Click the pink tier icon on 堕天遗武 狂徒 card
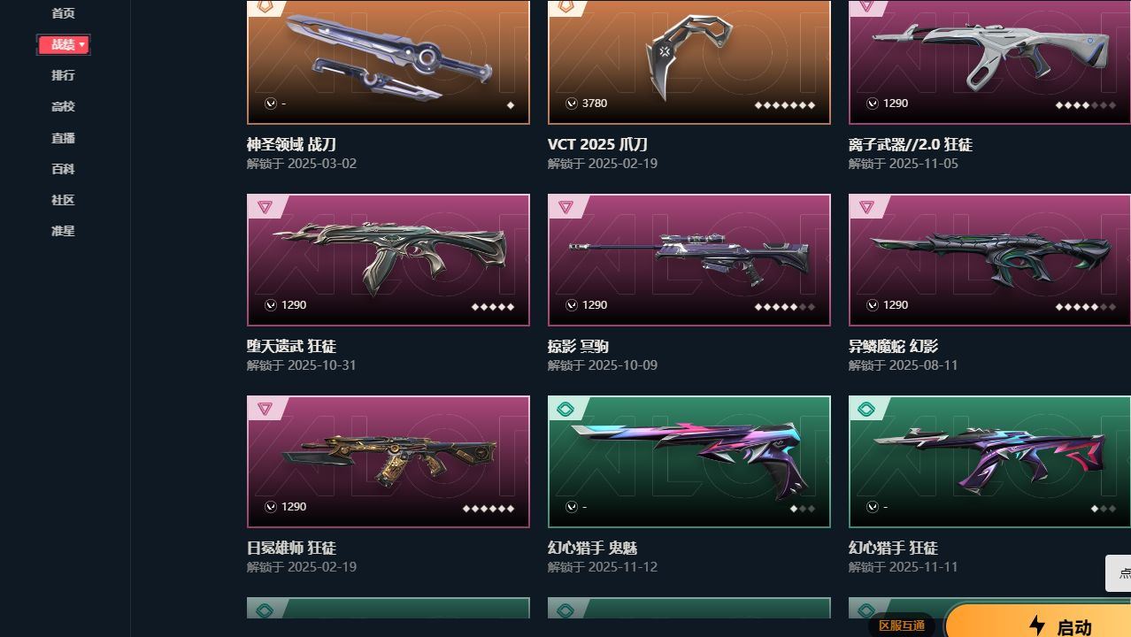 pyautogui.click(x=265, y=207)
